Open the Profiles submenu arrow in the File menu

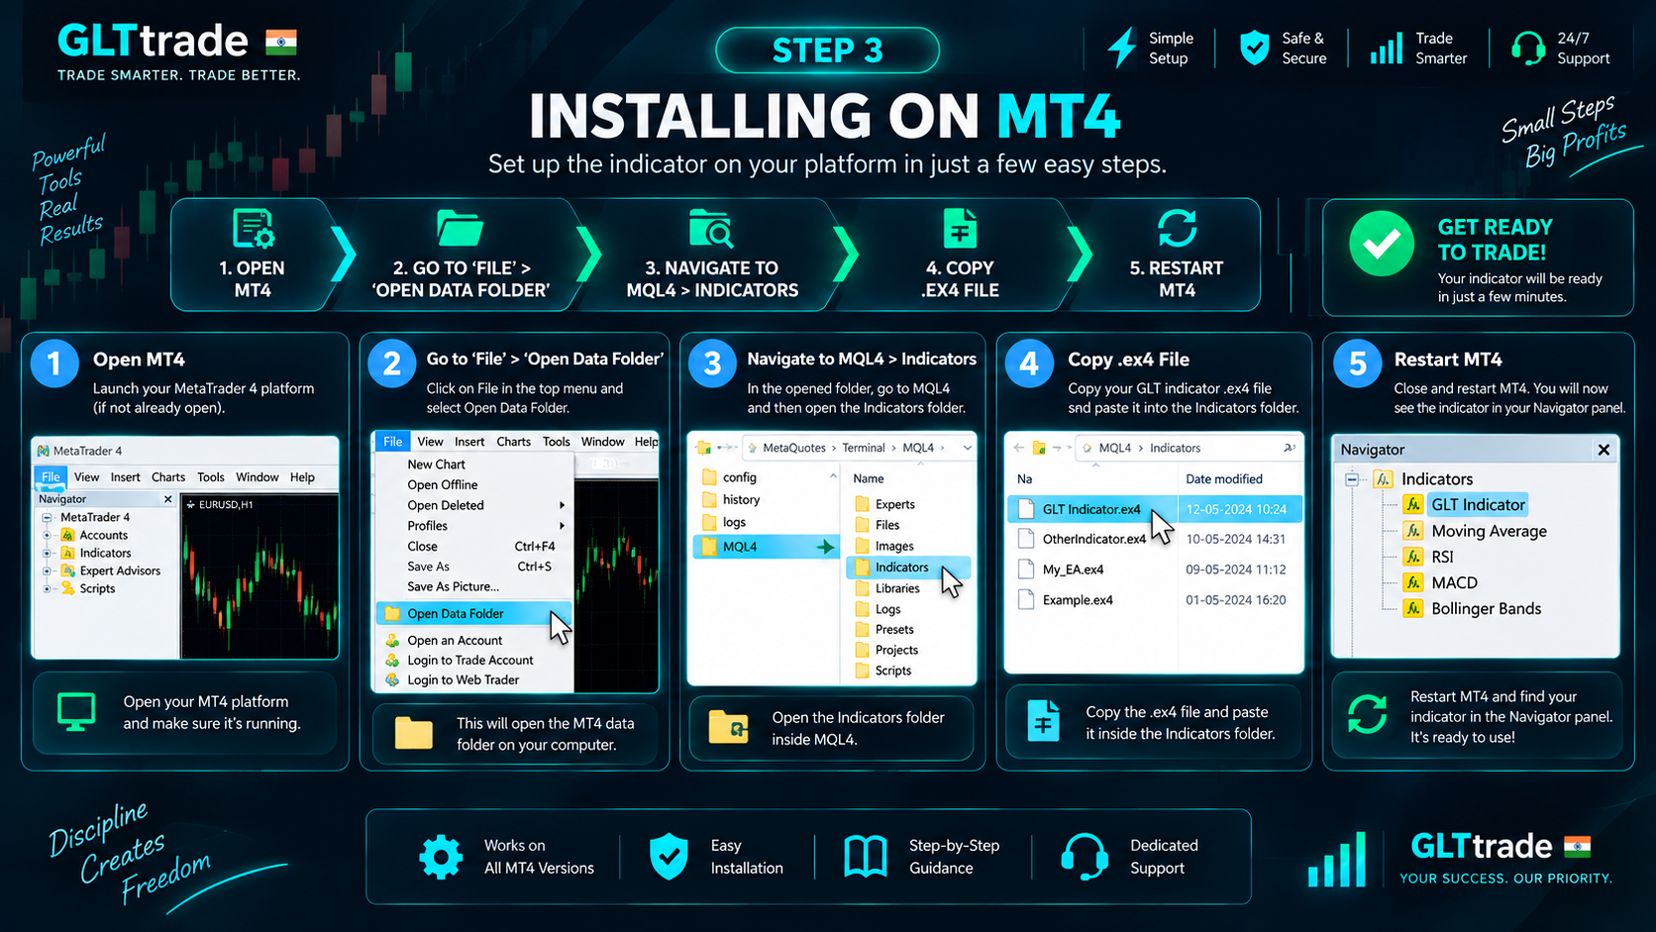click(563, 526)
